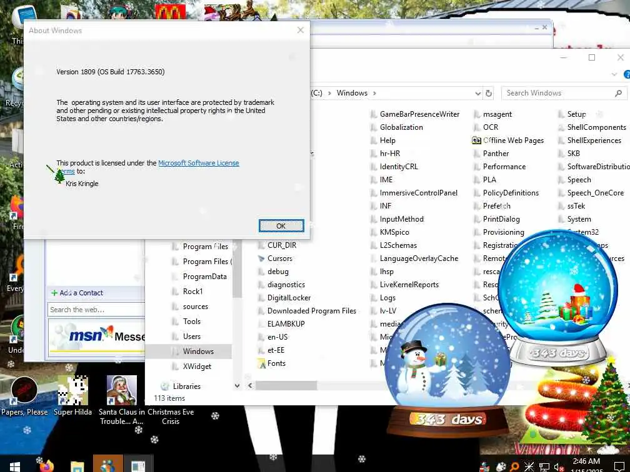Click muted volume icon in system tray

click(x=559, y=467)
